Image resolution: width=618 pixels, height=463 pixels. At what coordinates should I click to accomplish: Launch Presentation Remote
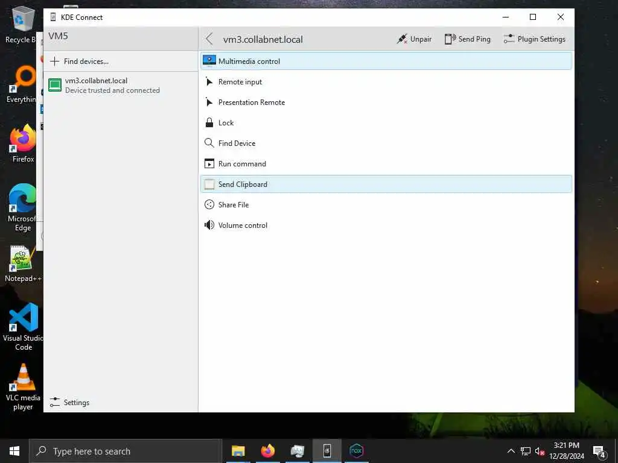(386, 102)
